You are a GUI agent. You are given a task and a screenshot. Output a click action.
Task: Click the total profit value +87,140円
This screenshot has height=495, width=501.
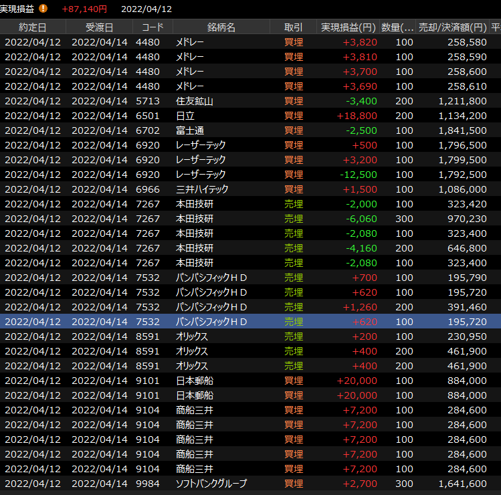[x=84, y=9]
